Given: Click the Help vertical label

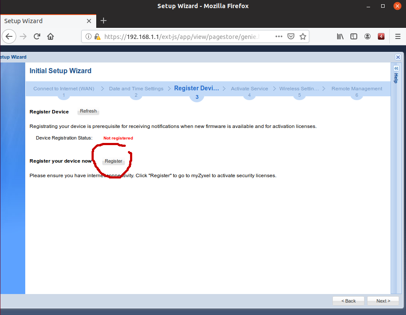Looking at the screenshot, I should [396, 78].
